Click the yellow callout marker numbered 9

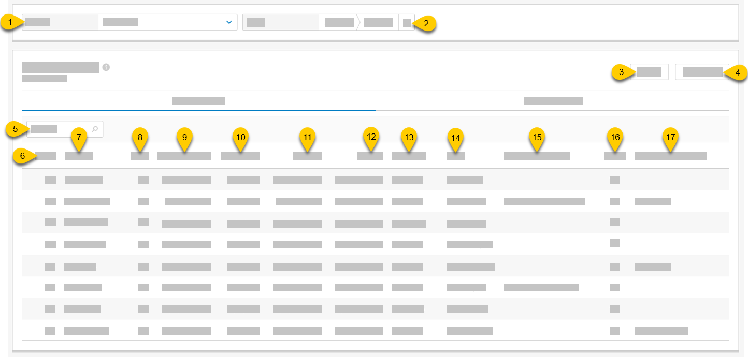point(184,138)
